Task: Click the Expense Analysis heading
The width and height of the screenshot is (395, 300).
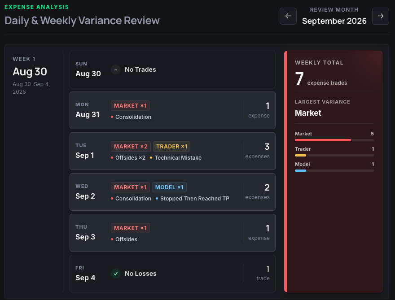Action: pyautogui.click(x=36, y=7)
